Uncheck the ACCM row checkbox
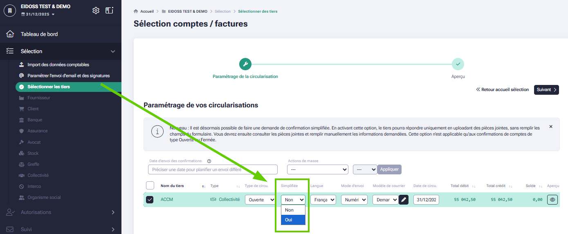 coord(150,200)
